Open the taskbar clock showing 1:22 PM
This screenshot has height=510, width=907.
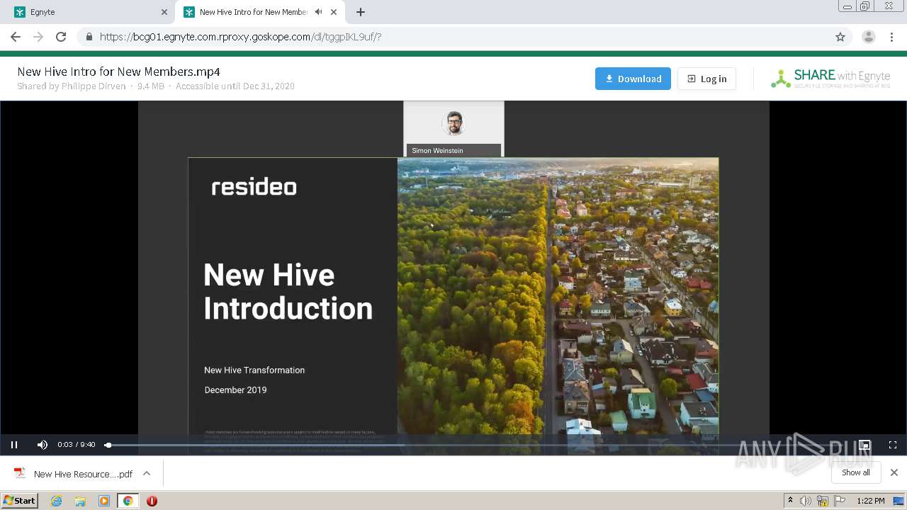click(870, 501)
